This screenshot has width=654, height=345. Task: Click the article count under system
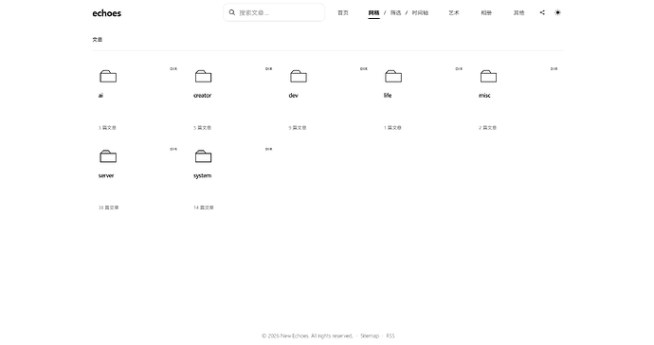204,208
